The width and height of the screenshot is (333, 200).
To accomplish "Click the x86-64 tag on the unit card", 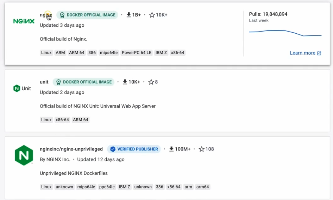I will pos(62,120).
